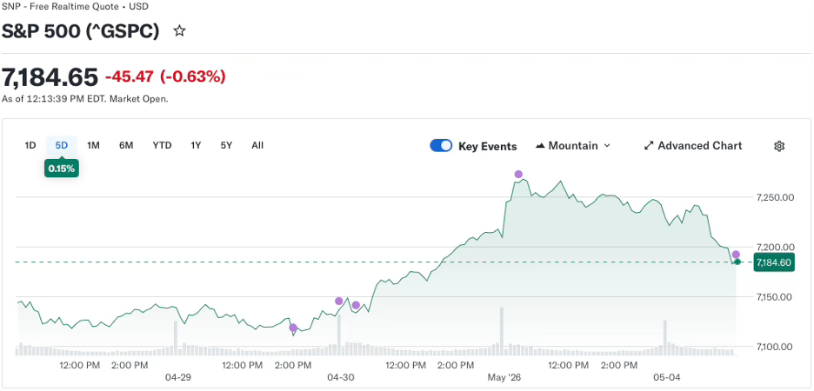Show the 1Y range chart
Image resolution: width=814 pixels, height=391 pixels.
[x=196, y=146]
